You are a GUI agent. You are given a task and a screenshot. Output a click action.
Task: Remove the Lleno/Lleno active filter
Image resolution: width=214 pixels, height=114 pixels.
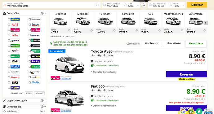64,37
